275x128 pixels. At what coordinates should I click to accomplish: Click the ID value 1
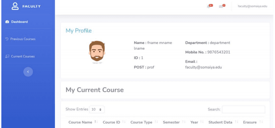tap(142, 58)
